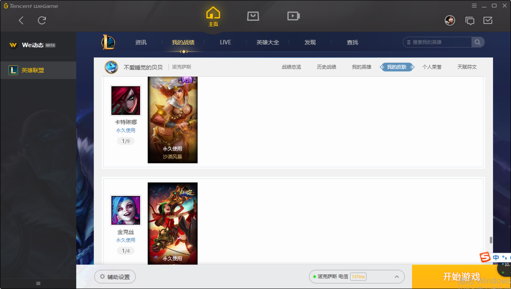Open the WeGame hamburger menu
Viewport: 511px width, 289px height.
474,6
